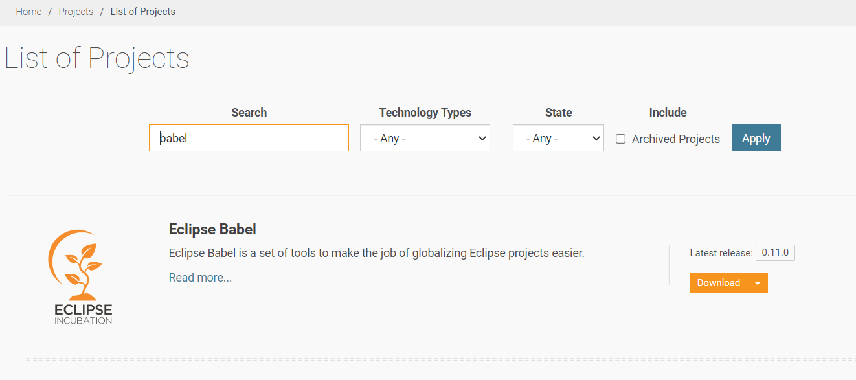This screenshot has width=856, height=380.
Task: Open the Eclipse Babel project title
Action: pos(212,229)
